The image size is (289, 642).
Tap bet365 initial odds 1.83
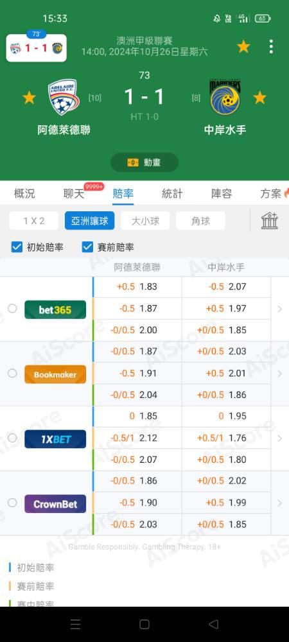point(148,286)
